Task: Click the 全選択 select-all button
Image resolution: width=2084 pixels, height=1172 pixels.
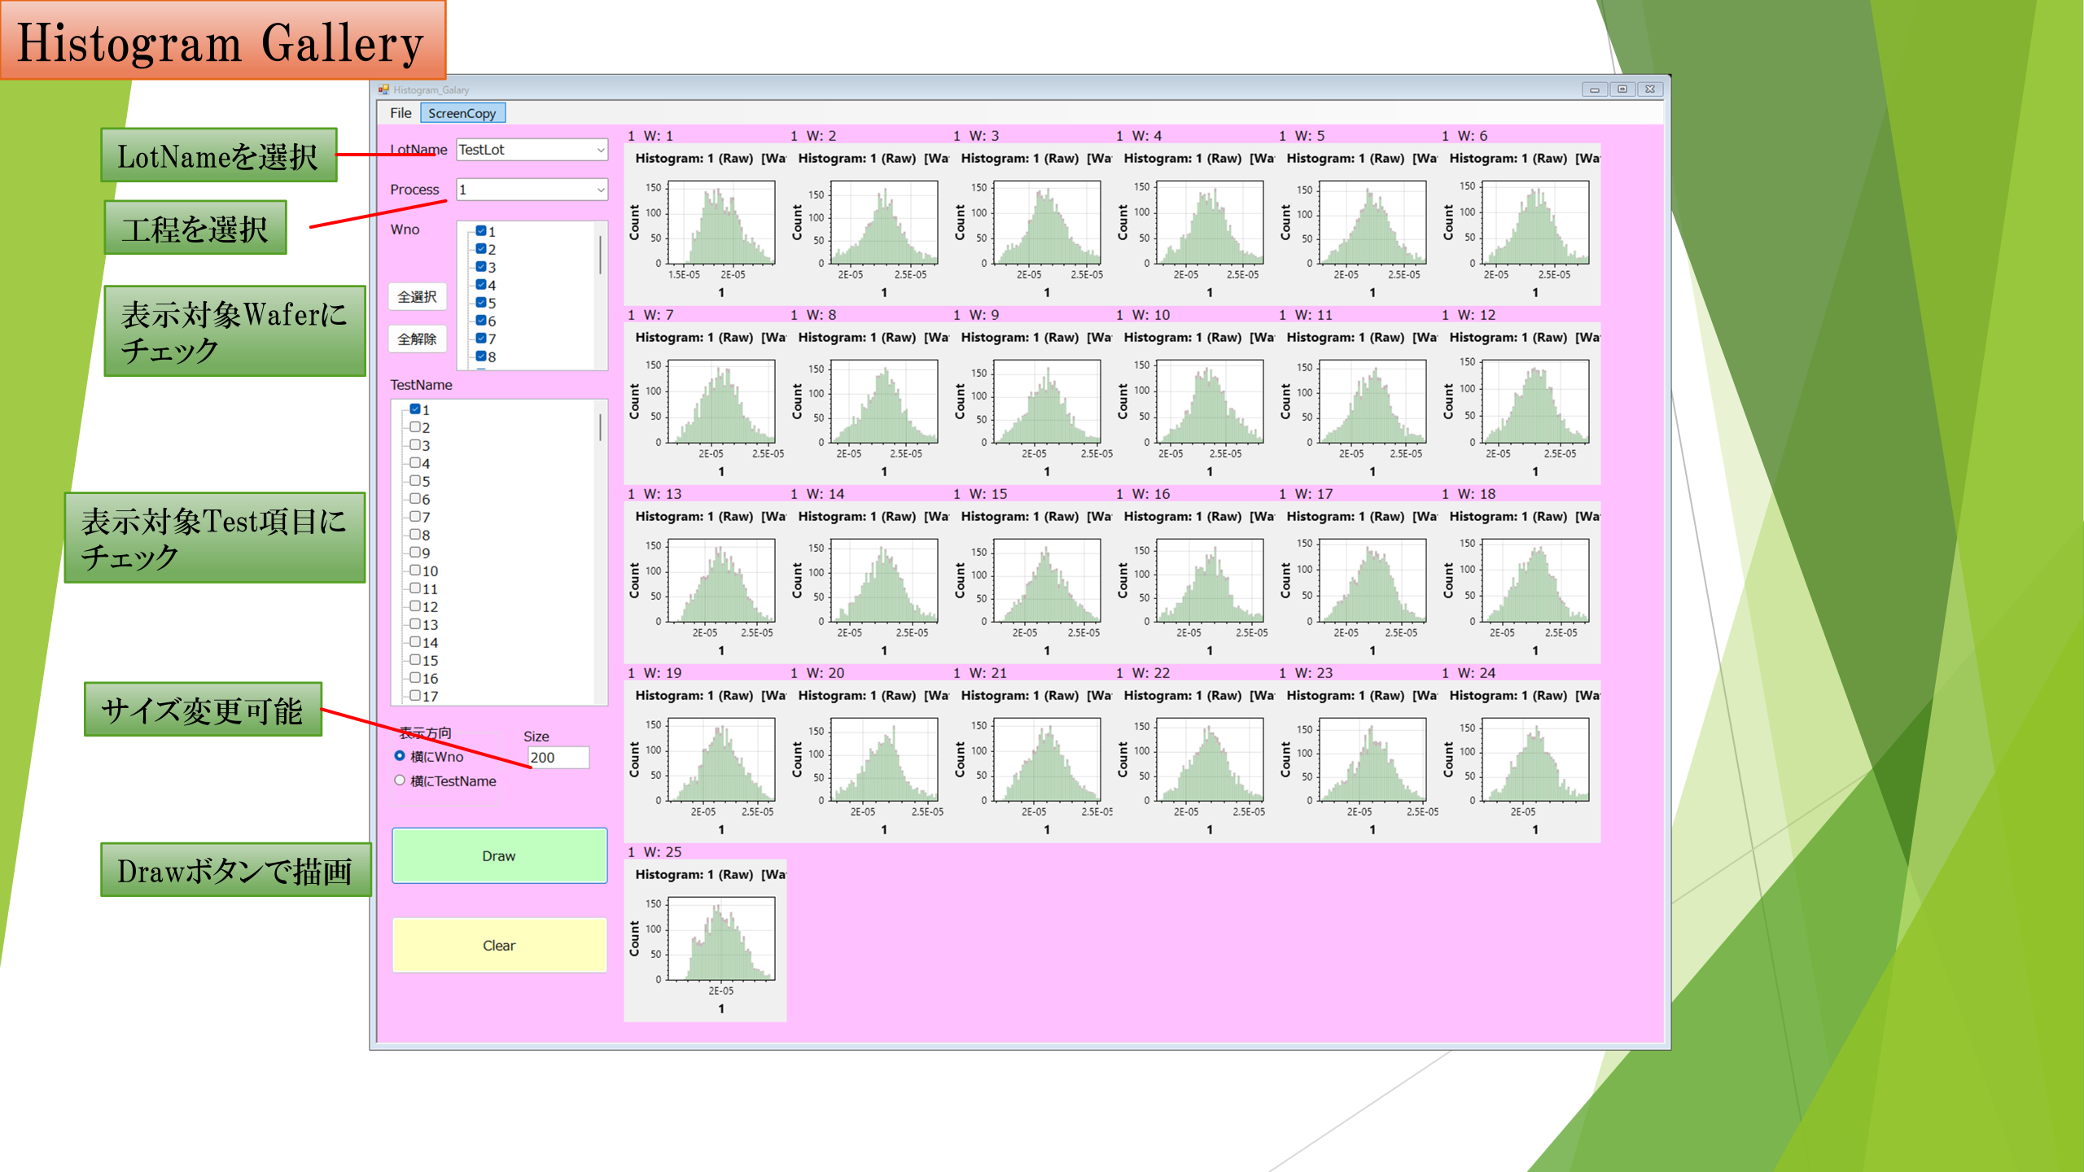Action: click(x=417, y=297)
